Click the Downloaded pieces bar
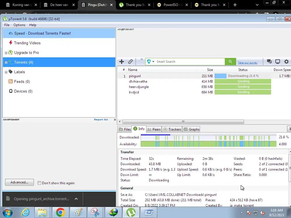The width and height of the screenshot is (291, 218). tap(208, 137)
